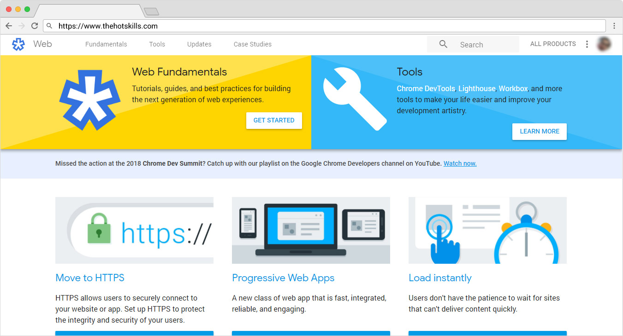Image resolution: width=623 pixels, height=336 pixels.
Task: Open the Tools nav item
Action: pos(157,44)
